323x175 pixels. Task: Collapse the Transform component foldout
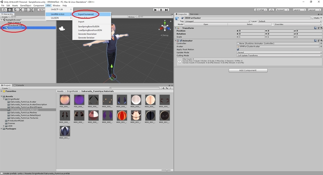click(176, 28)
